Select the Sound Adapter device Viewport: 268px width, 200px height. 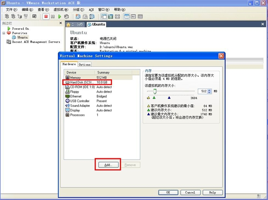point(88,106)
